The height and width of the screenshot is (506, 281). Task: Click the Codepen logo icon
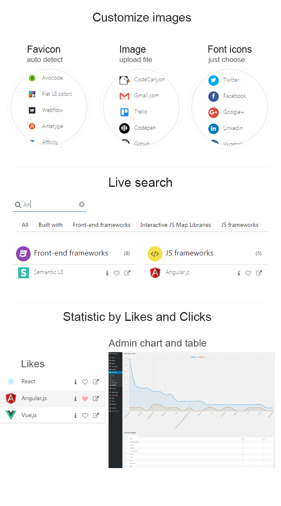[x=124, y=128]
